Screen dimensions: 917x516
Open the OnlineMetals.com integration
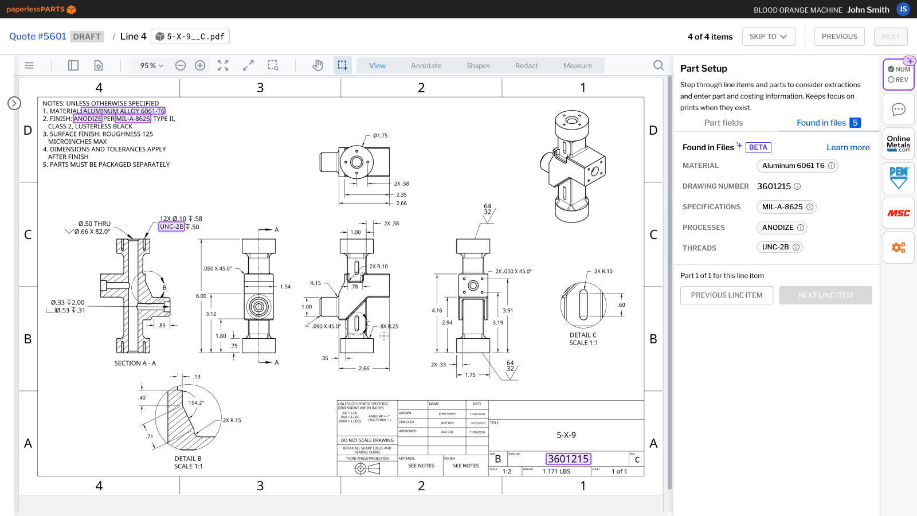point(898,143)
